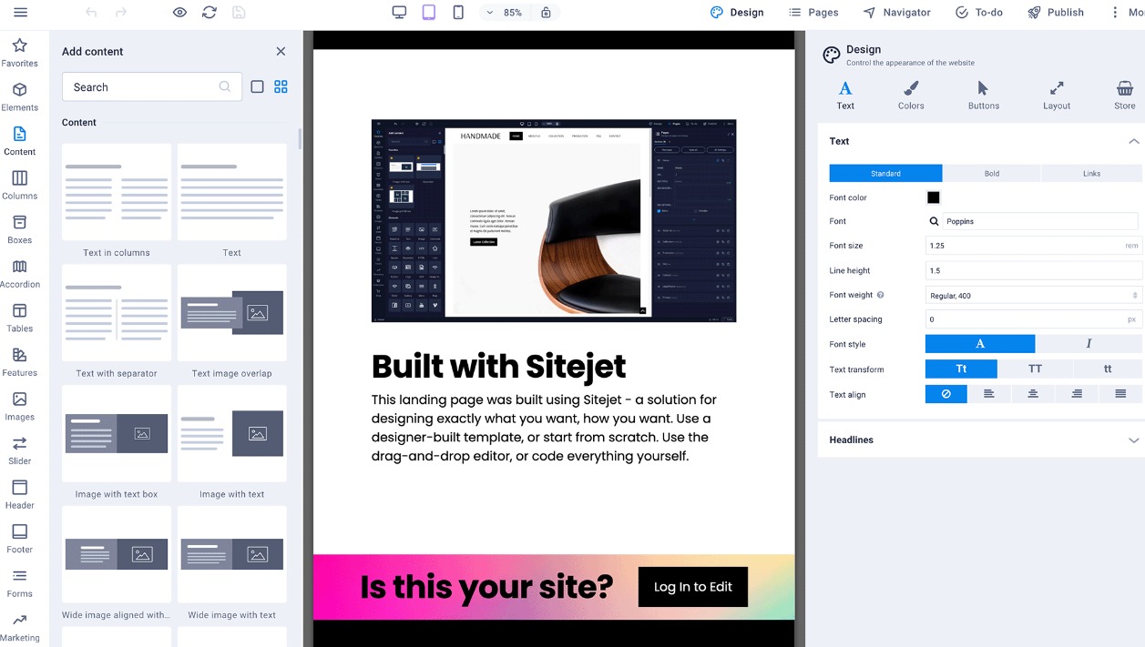This screenshot has width=1145, height=647.
Task: Open the Navigator panel
Action: [897, 12]
